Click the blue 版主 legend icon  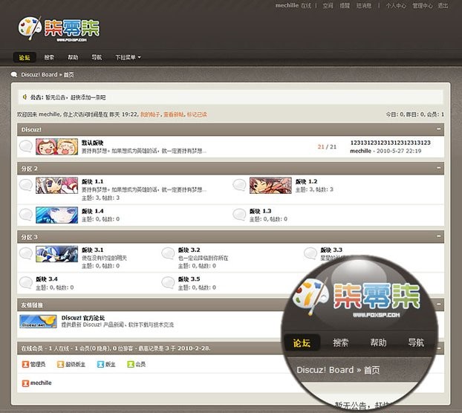click(x=100, y=365)
